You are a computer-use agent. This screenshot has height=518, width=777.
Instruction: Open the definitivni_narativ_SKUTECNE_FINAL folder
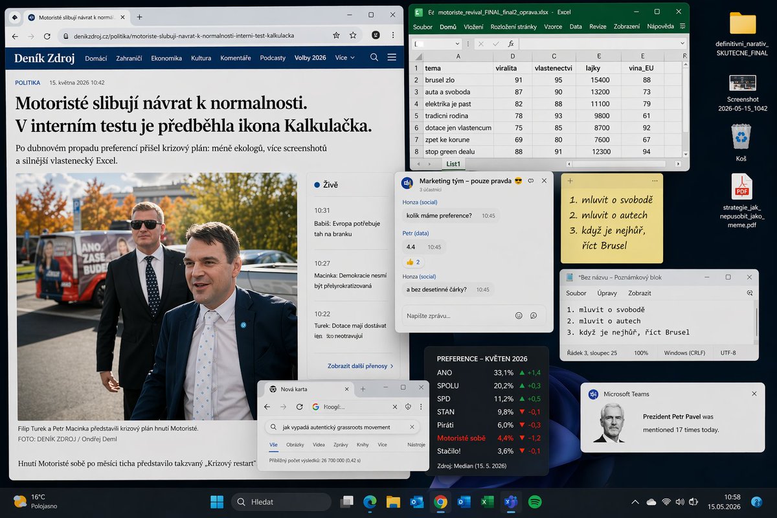point(741,33)
